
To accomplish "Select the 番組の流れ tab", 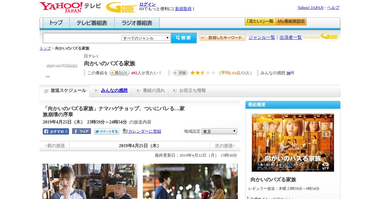I will point(150,91).
